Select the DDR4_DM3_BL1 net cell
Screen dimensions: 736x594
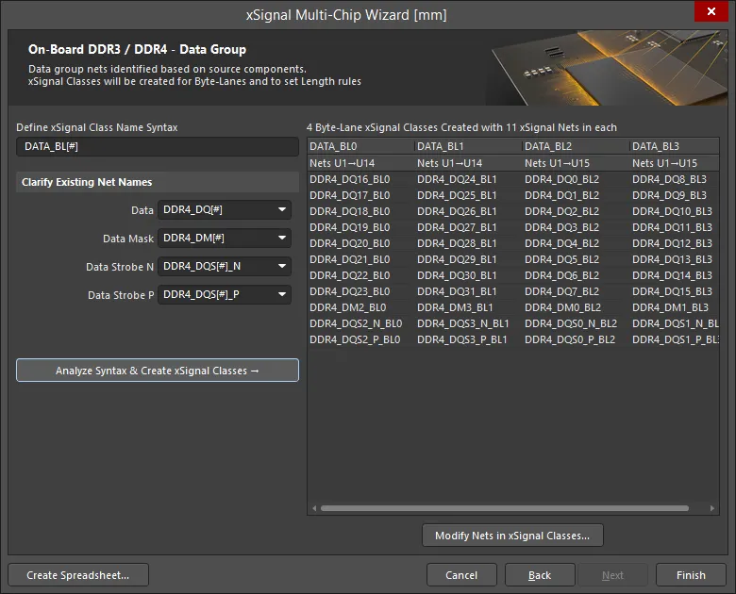click(456, 307)
